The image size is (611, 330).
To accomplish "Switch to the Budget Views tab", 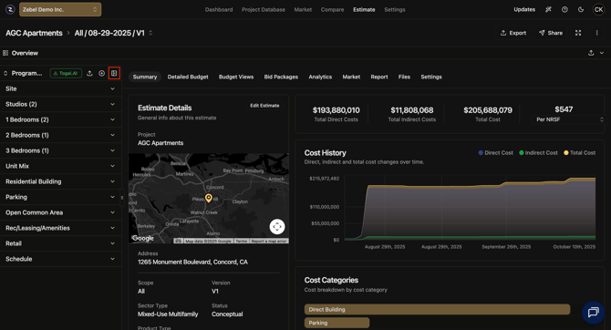I will [x=236, y=77].
